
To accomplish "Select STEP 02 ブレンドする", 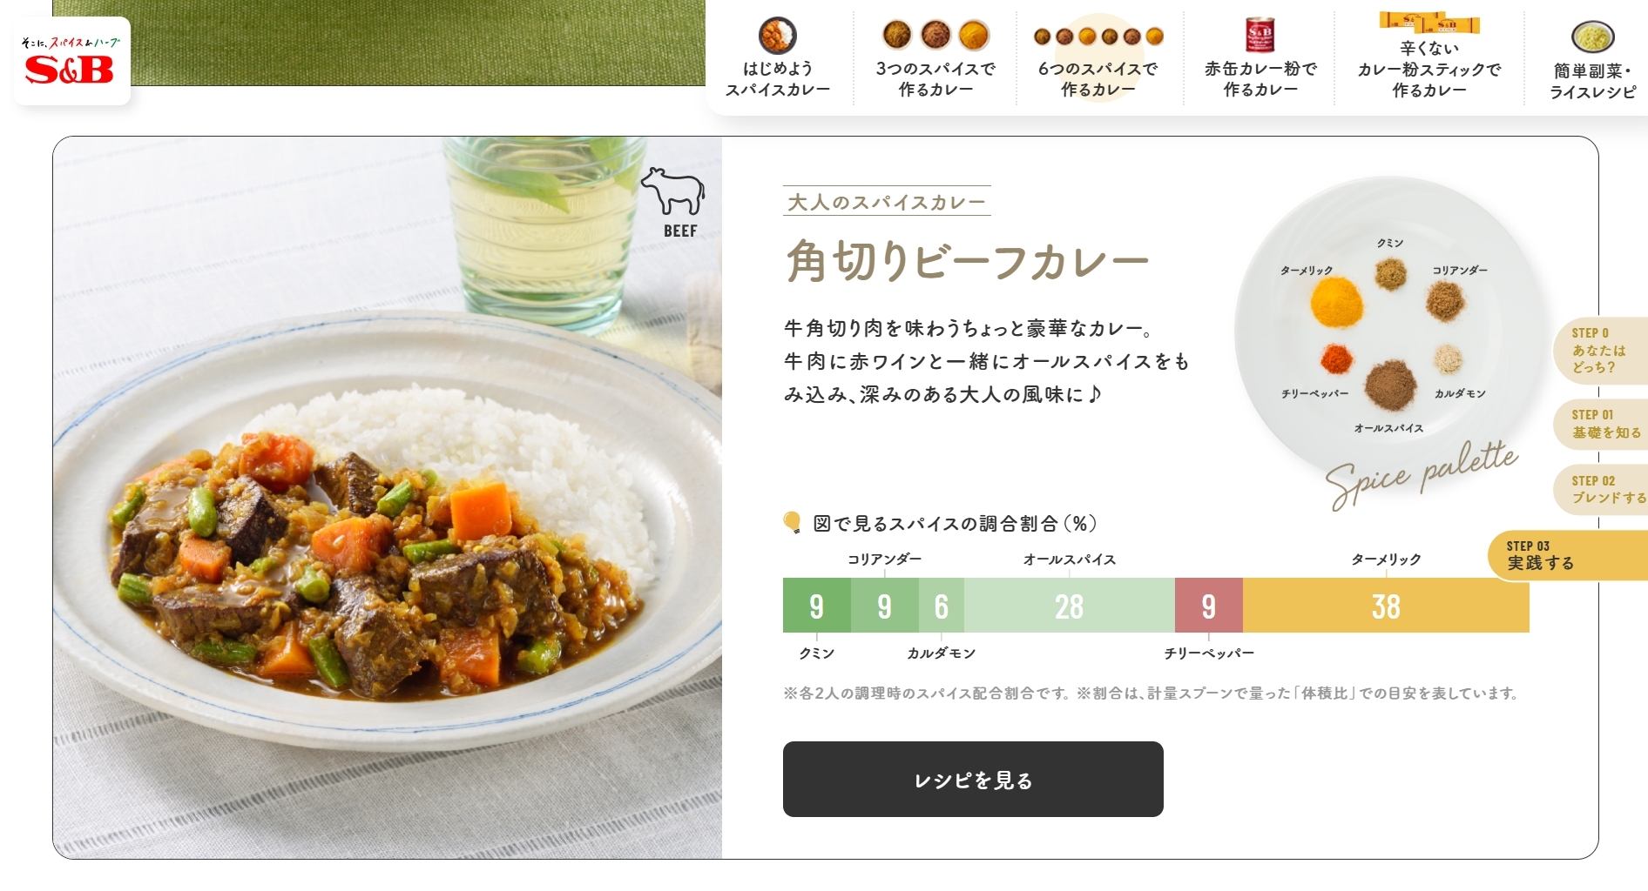I will tap(1600, 490).
